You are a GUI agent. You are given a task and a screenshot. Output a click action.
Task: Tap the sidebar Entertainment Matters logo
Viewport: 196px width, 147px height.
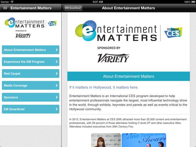[x=24, y=23]
